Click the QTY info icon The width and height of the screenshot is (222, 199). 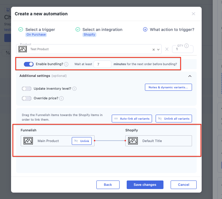(187, 46)
